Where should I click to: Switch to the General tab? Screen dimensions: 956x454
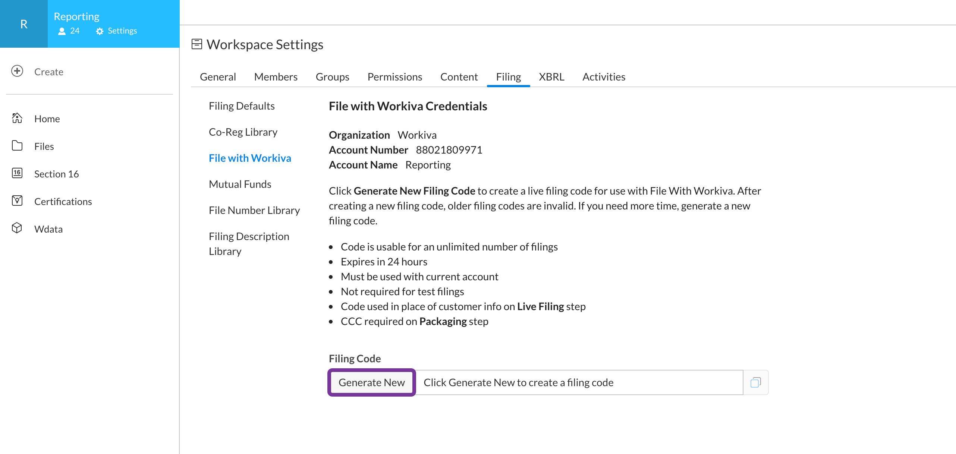coord(218,77)
